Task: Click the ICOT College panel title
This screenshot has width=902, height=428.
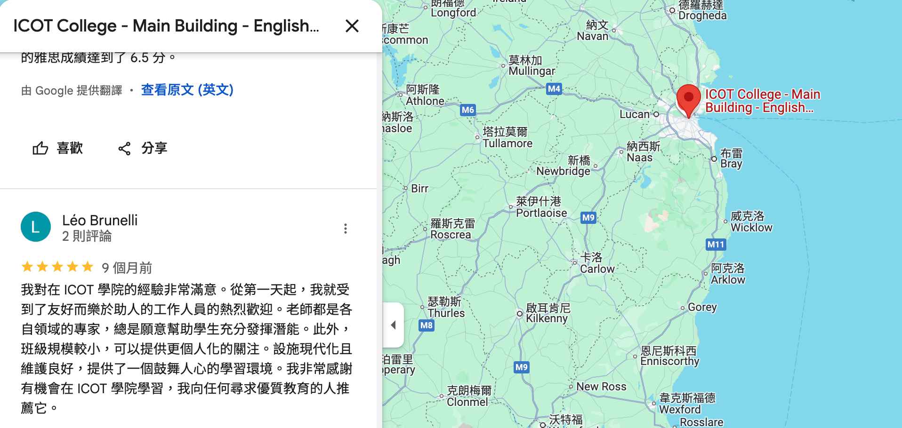Action: 166,26
